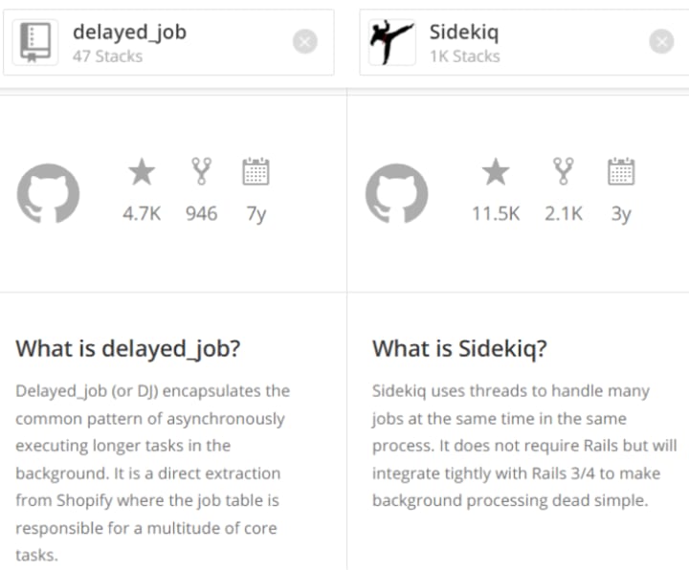The width and height of the screenshot is (689, 570).
Task: Click the fork icon above 2.1K
Action: tap(564, 171)
